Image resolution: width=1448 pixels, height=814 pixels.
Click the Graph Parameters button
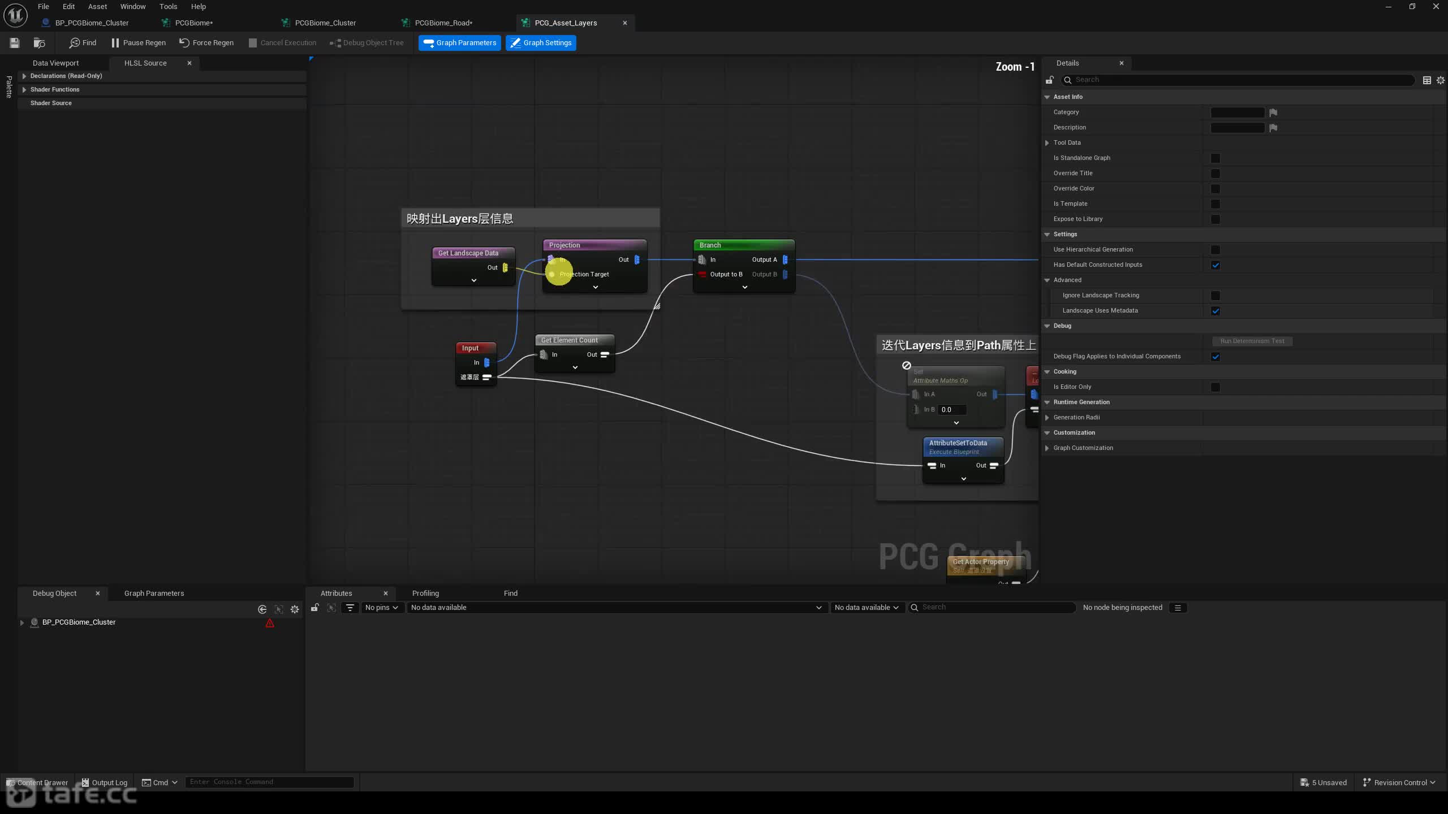(460, 43)
